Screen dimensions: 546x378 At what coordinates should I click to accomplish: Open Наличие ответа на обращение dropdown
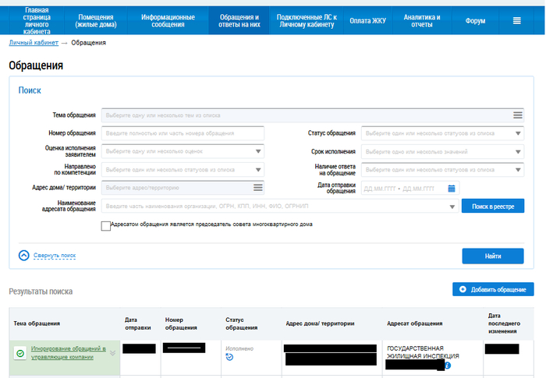[442, 170]
